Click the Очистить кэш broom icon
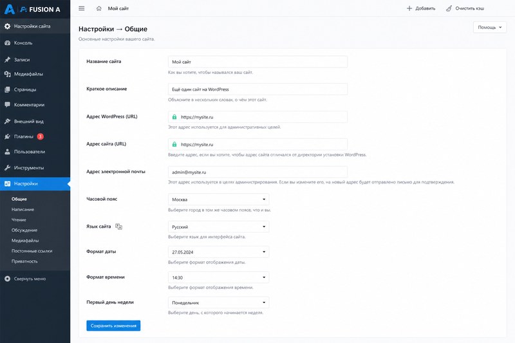 (449, 8)
